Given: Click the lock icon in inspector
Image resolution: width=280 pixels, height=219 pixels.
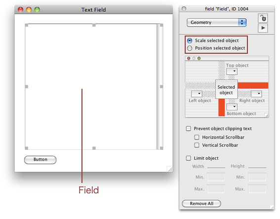Looking at the screenshot, I should click(263, 18).
